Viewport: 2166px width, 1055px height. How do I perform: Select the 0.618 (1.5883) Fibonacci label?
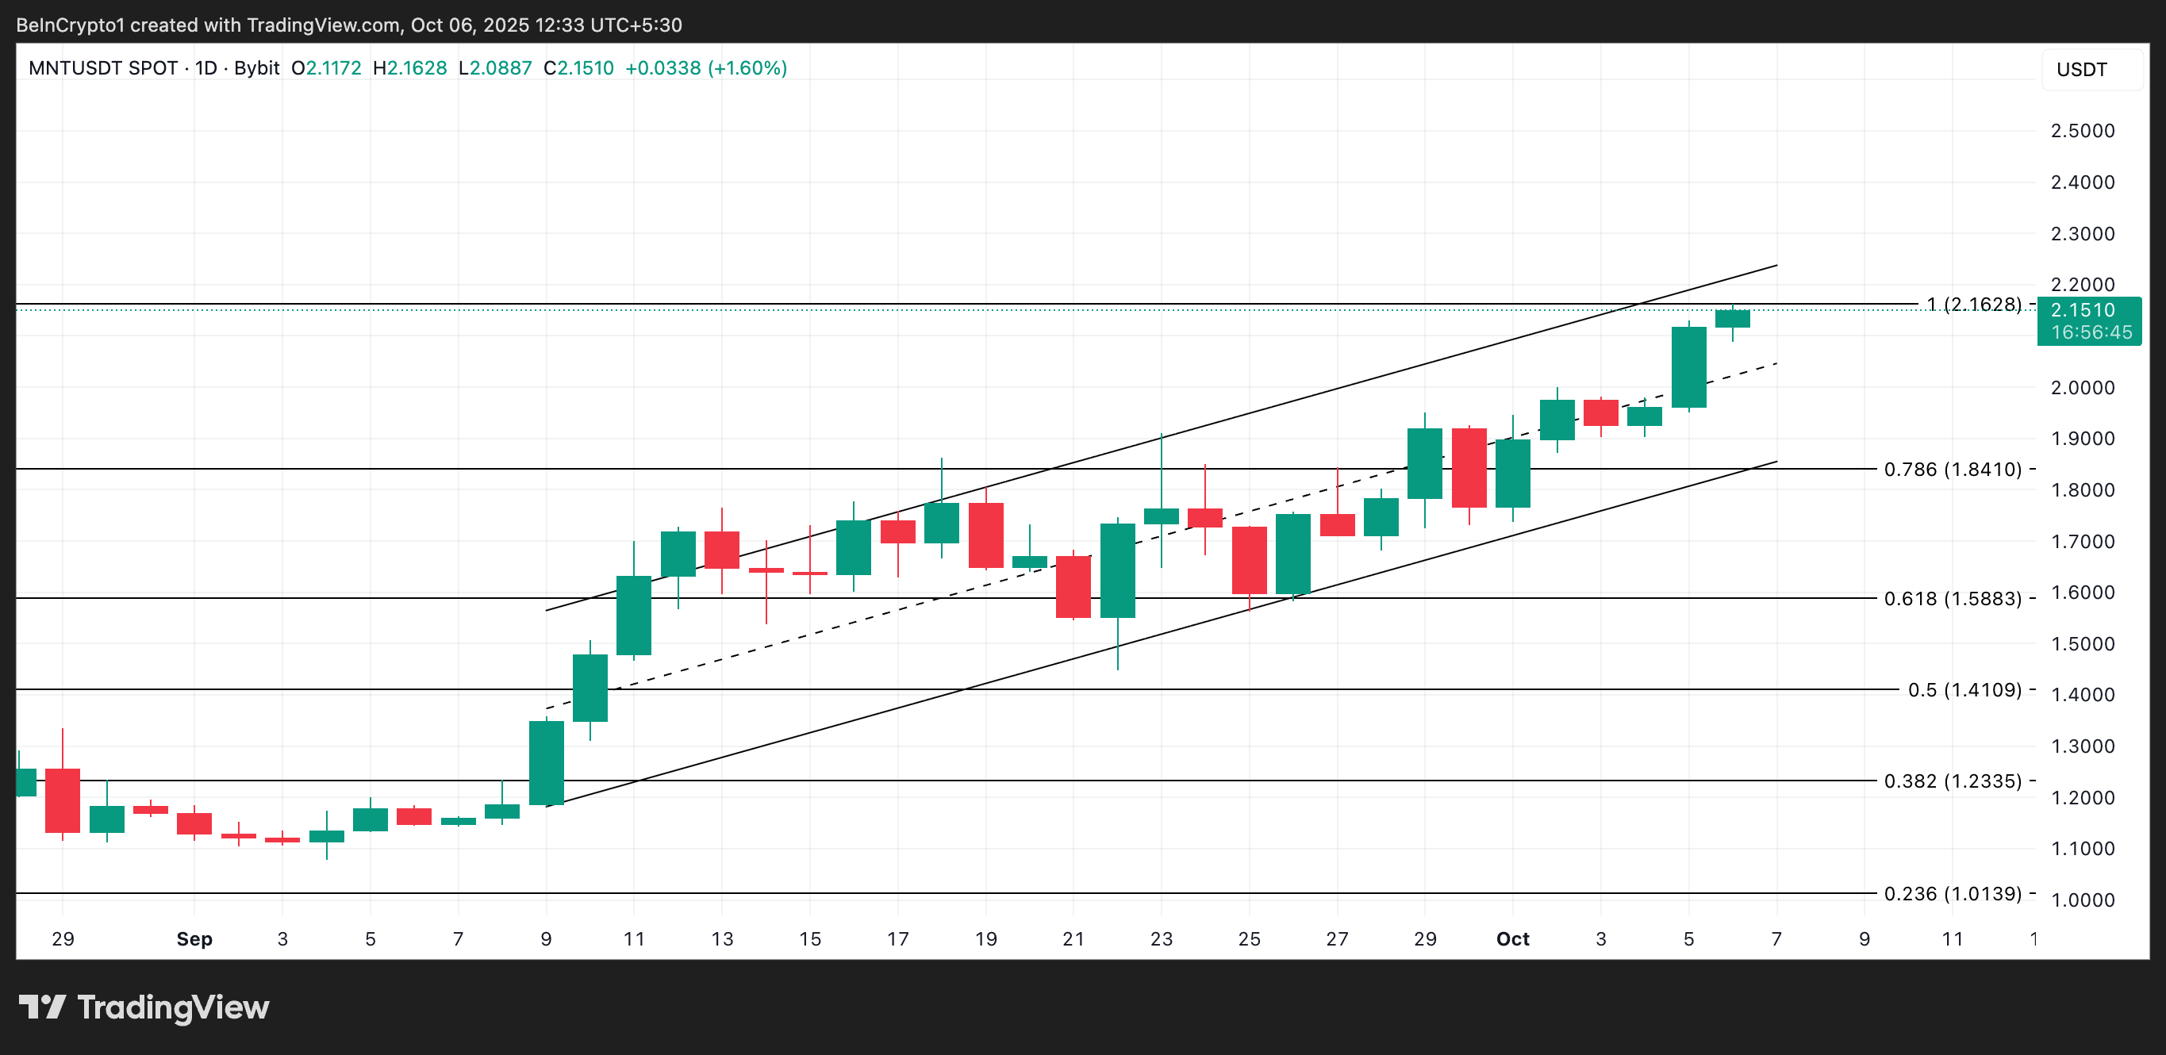point(1953,599)
